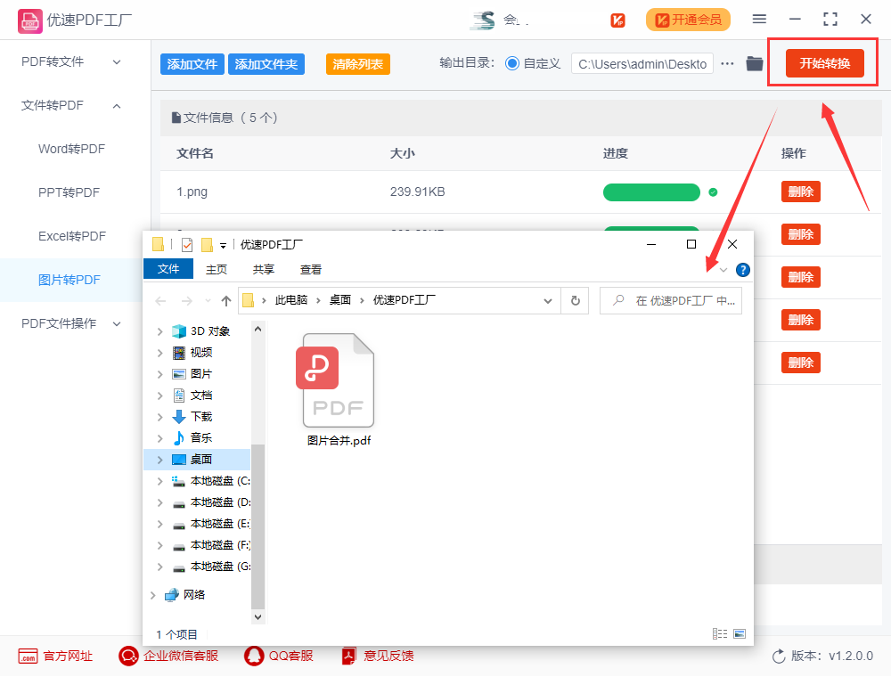
Task: Open the hamburger menu in the title bar
Action: coord(759,20)
